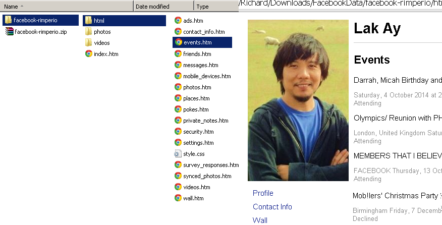
Task: Select the icon beside friends.htm
Action: coord(178,53)
